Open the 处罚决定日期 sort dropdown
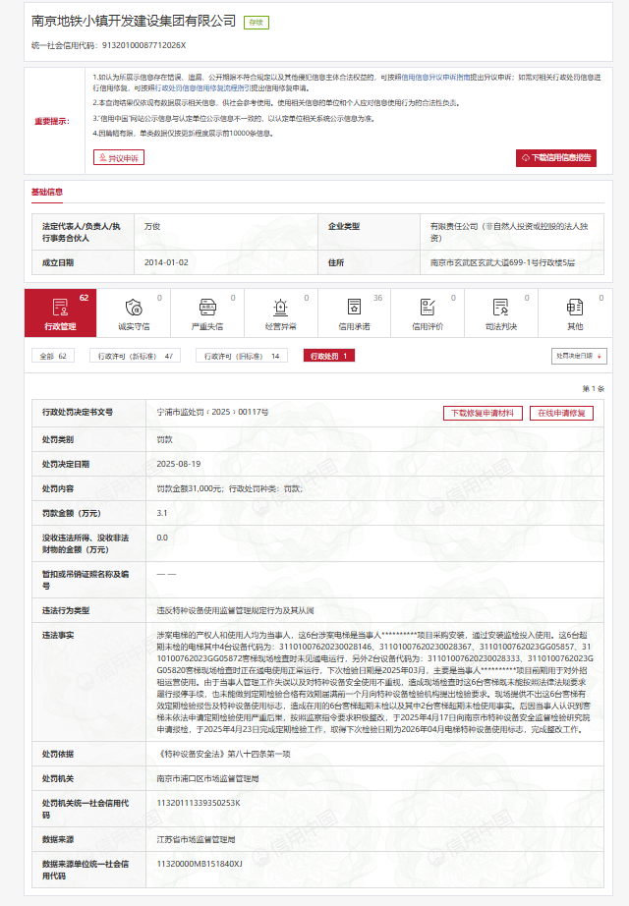 point(579,356)
